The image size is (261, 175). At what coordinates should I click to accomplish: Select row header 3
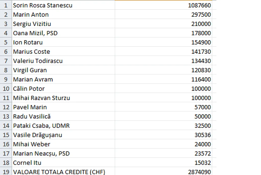coord(6,24)
